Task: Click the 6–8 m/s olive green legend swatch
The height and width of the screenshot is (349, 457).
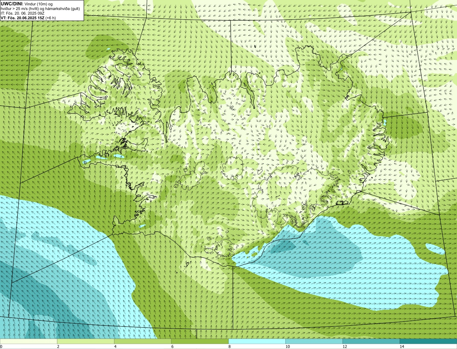Action: coord(200,341)
